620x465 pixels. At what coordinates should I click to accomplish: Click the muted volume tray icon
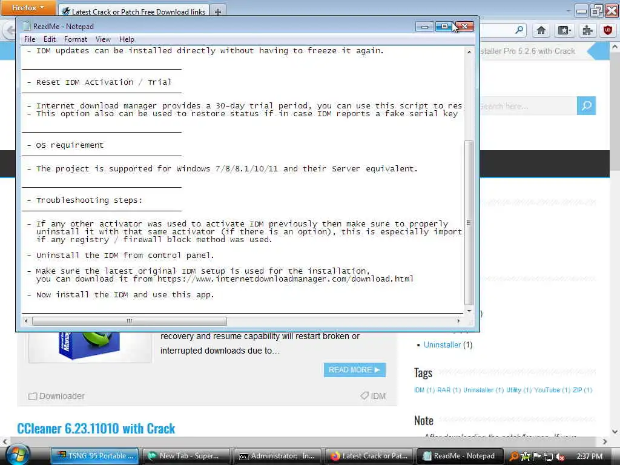coord(560,457)
